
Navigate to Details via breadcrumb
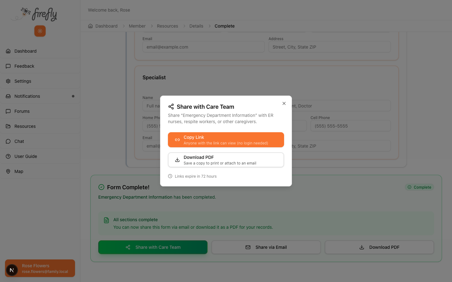[x=196, y=26]
